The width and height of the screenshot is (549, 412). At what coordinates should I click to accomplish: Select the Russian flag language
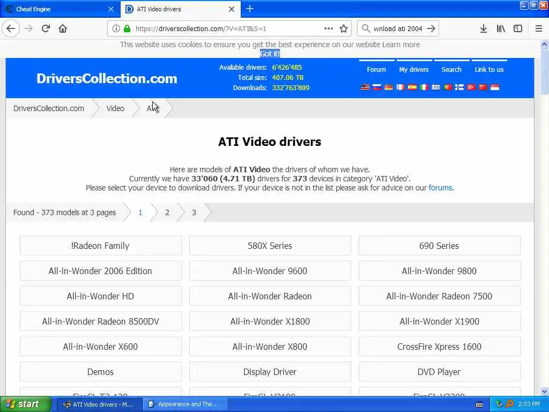click(x=377, y=87)
